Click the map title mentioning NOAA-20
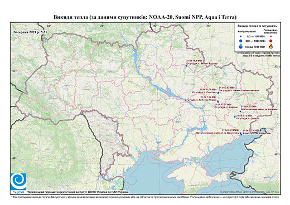290x205 pixels. point(145,17)
